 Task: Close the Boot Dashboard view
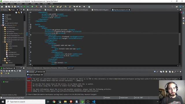(14, 68)
